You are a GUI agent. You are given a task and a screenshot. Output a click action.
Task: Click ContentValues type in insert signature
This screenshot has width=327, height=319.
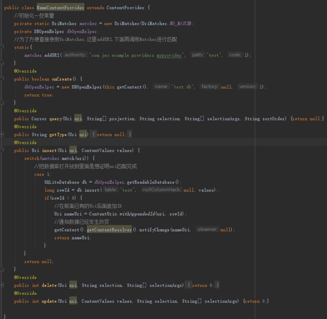pyautogui.click(x=98, y=150)
